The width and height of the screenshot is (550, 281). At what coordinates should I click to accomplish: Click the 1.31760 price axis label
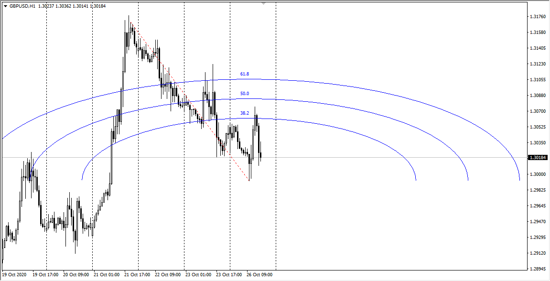pos(538,17)
